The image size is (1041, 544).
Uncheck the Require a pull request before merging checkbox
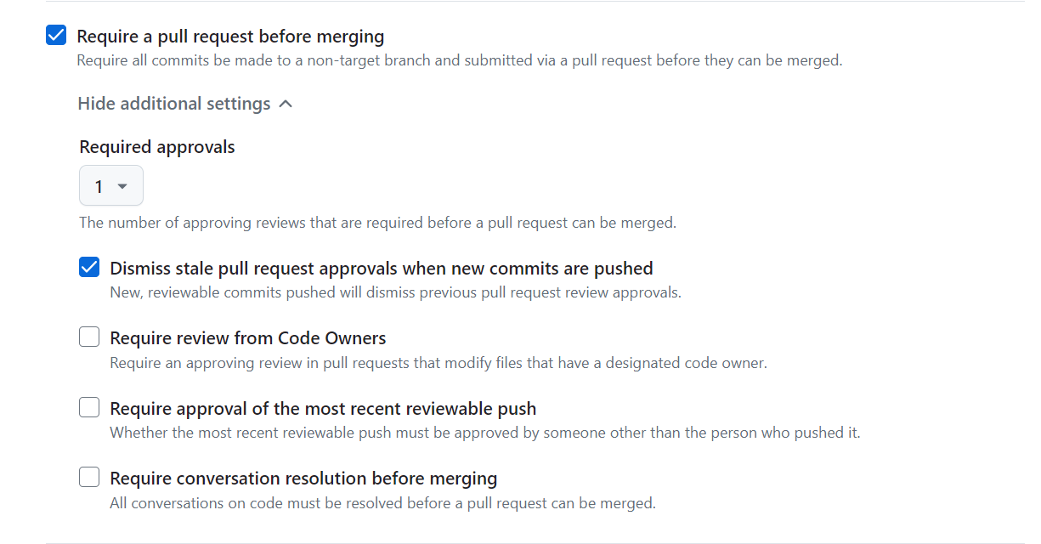coord(56,36)
